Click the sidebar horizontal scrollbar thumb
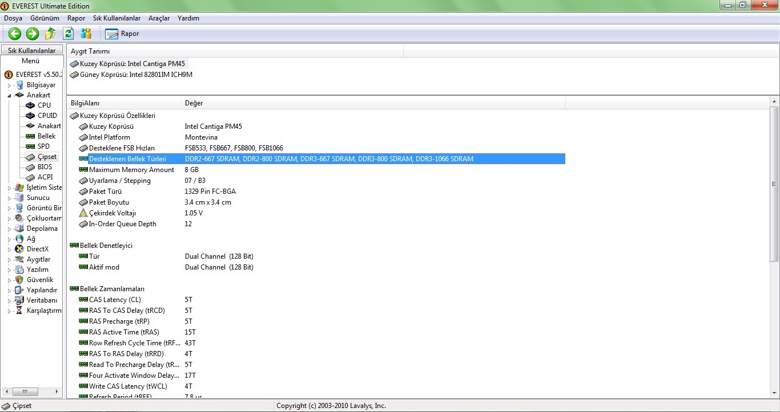Viewport: 780px width, 412px height. point(25,392)
